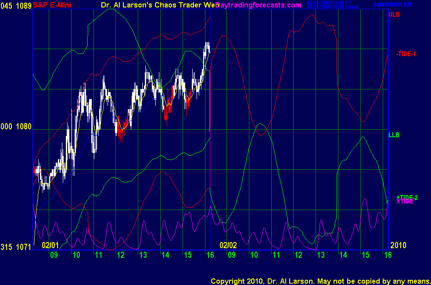Click the 000 1080 price axis label
The image size is (431, 285).
(16, 127)
